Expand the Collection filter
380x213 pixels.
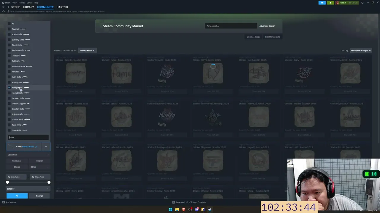28,155
